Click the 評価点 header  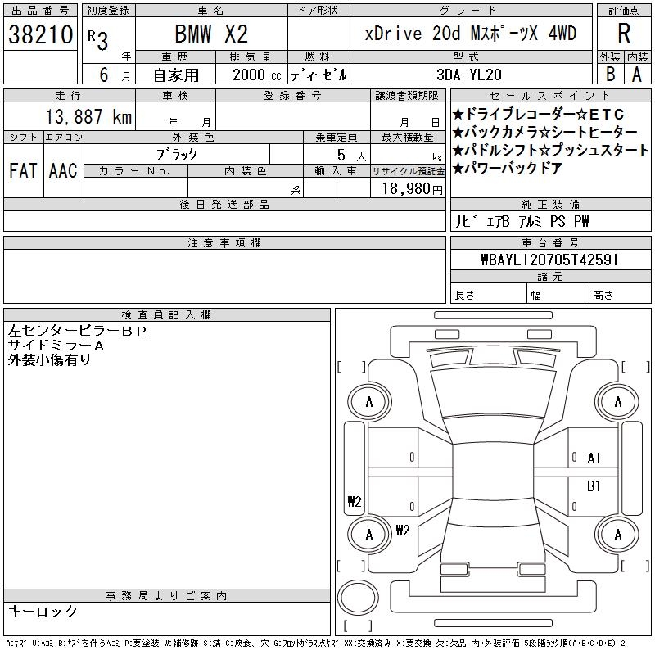[624, 11]
